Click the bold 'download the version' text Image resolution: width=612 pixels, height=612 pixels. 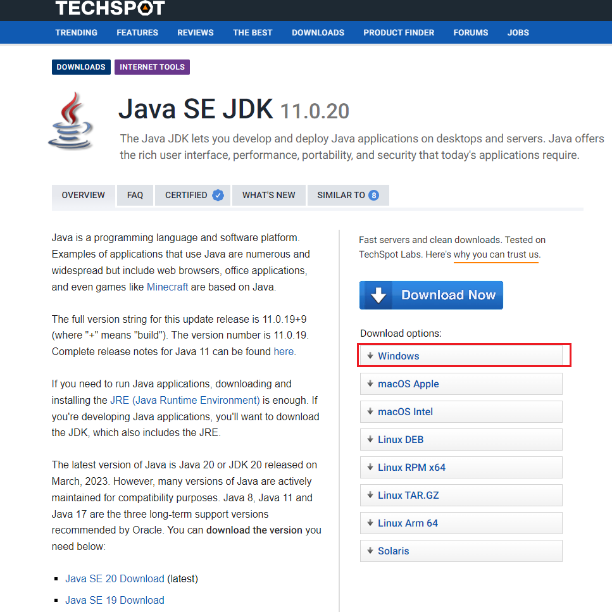[254, 530]
